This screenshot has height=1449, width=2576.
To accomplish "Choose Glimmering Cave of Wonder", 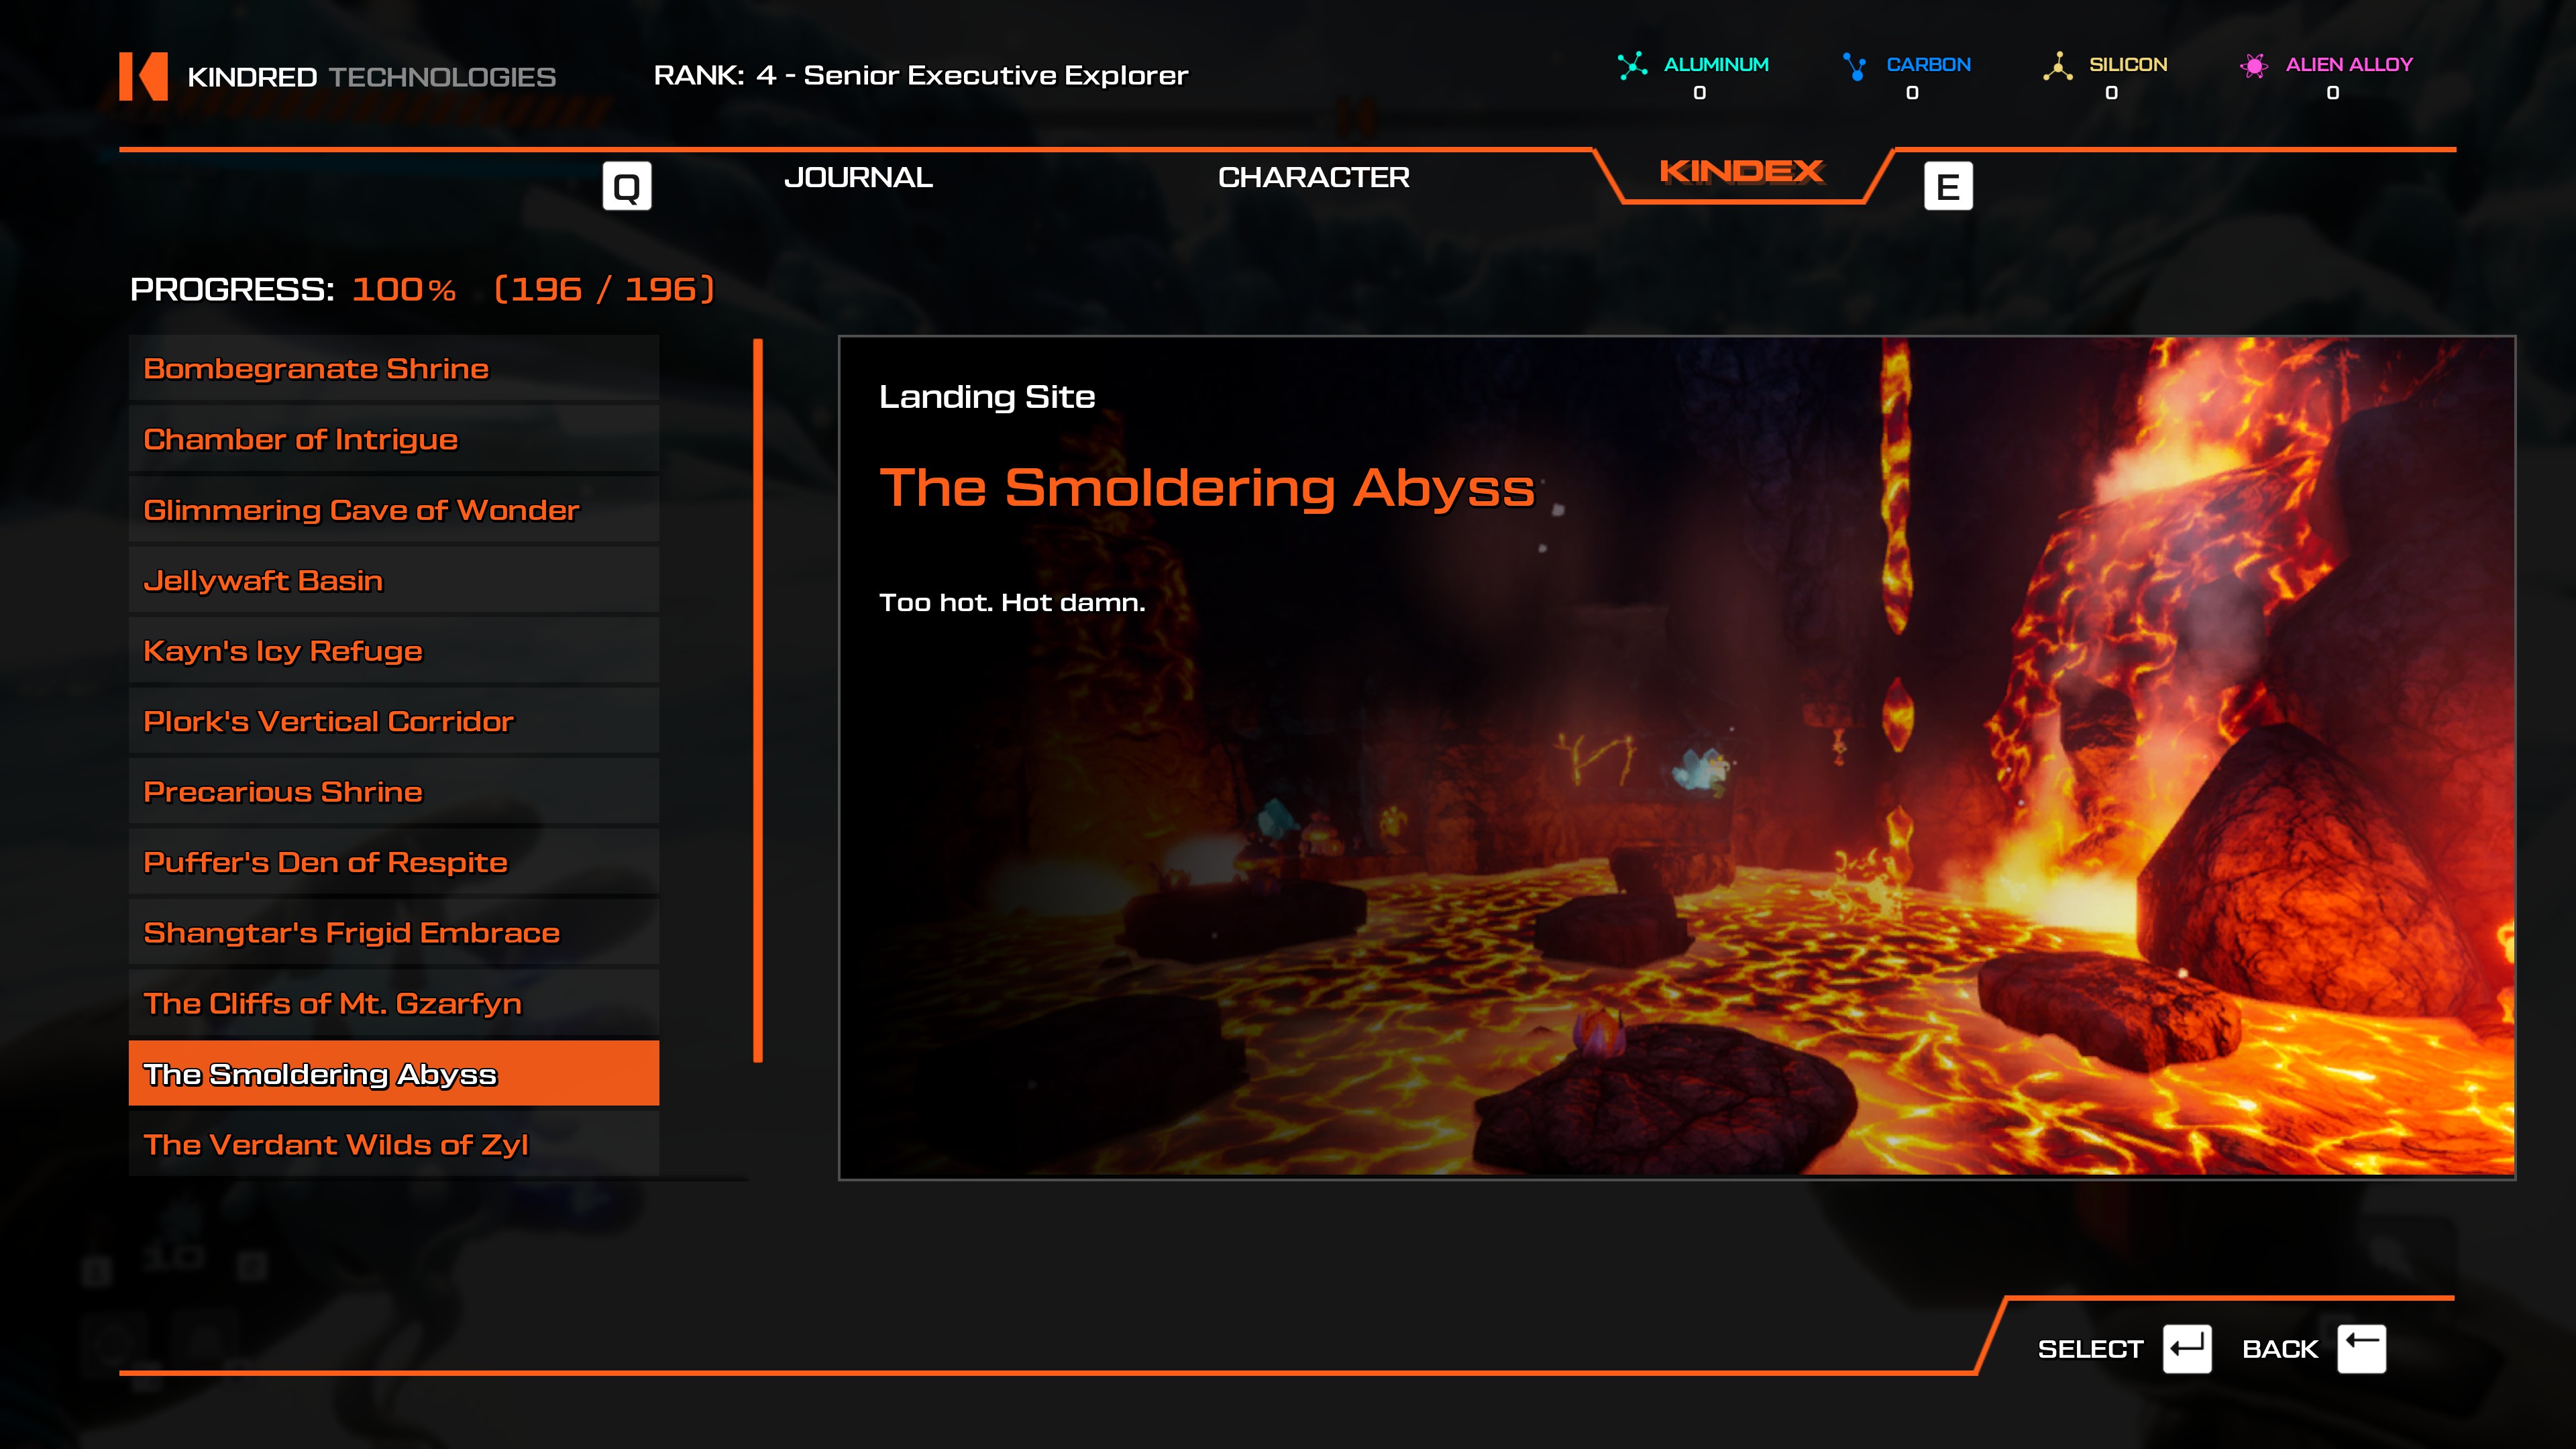I will (394, 510).
